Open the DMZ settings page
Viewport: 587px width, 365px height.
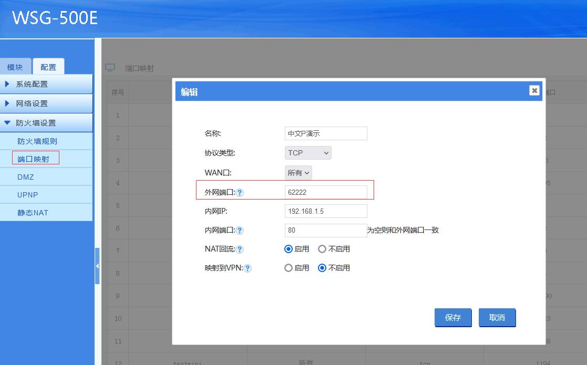[x=25, y=177]
